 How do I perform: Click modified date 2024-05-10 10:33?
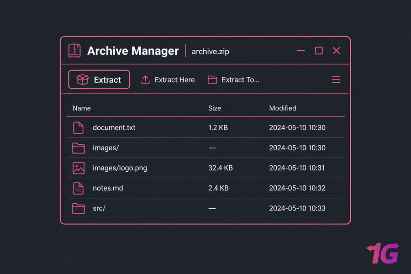tap(297, 208)
